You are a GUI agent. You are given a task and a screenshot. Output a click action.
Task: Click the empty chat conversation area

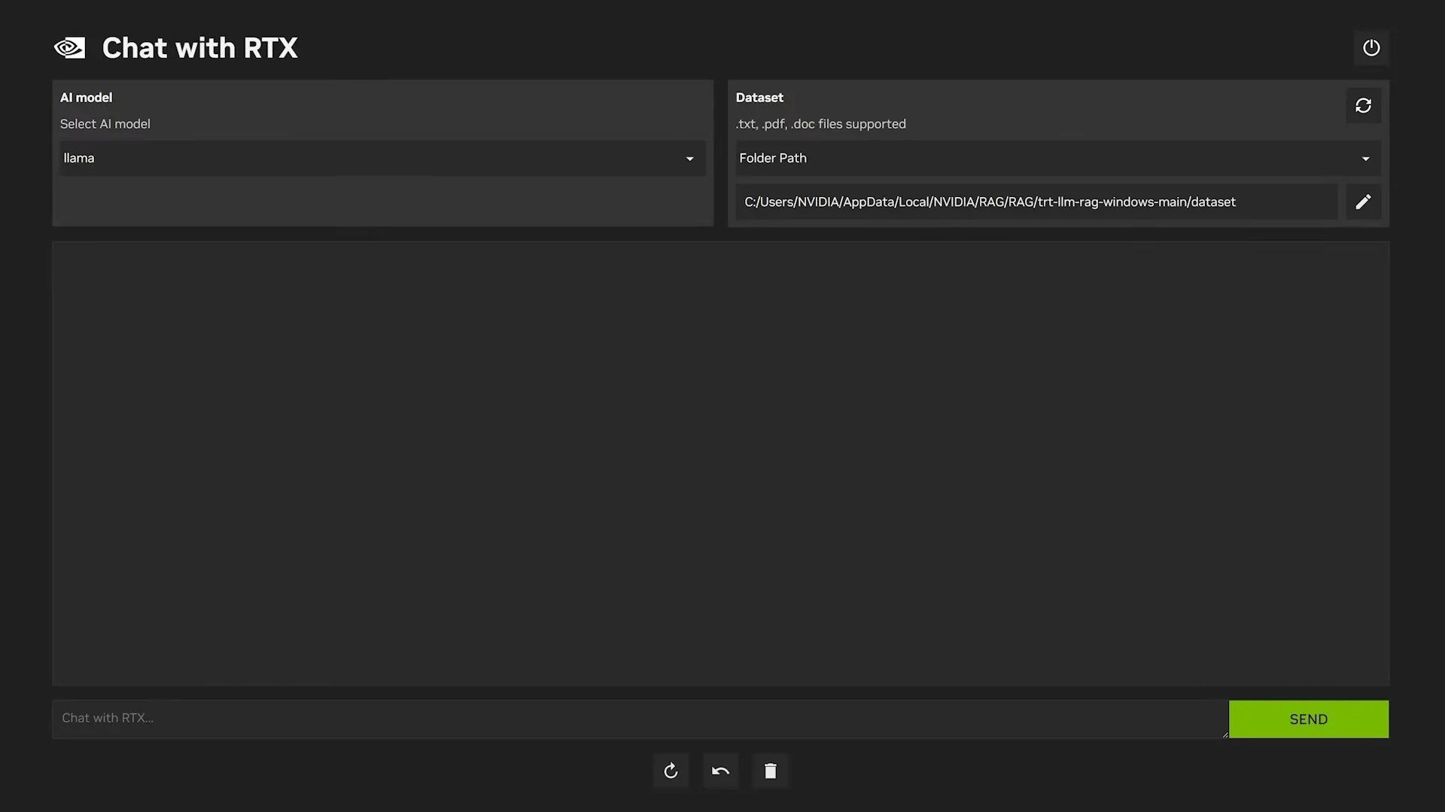pyautogui.click(x=720, y=463)
